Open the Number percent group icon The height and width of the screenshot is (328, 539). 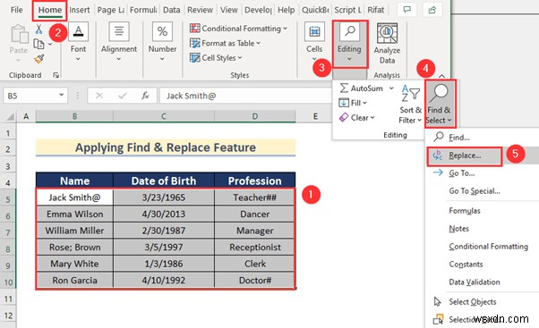162,31
